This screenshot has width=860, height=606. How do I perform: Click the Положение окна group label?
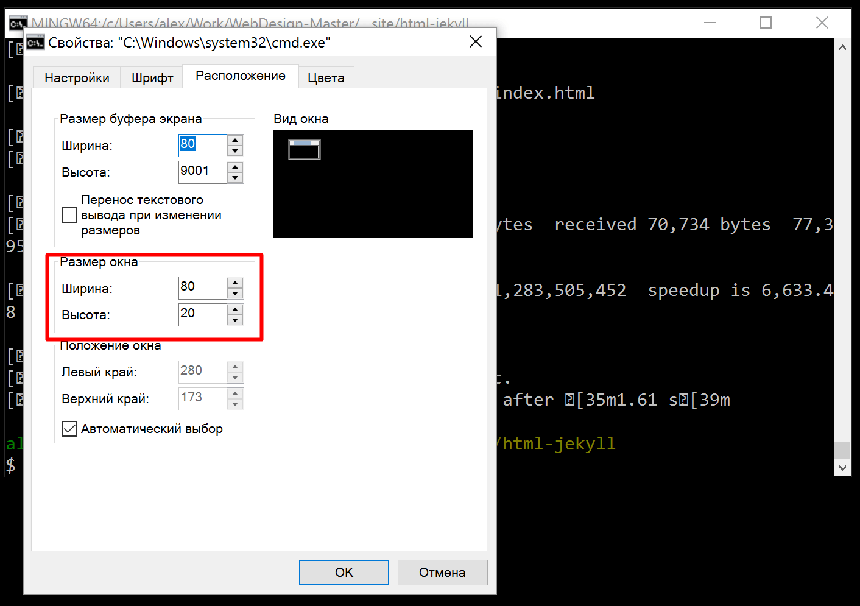[111, 346]
